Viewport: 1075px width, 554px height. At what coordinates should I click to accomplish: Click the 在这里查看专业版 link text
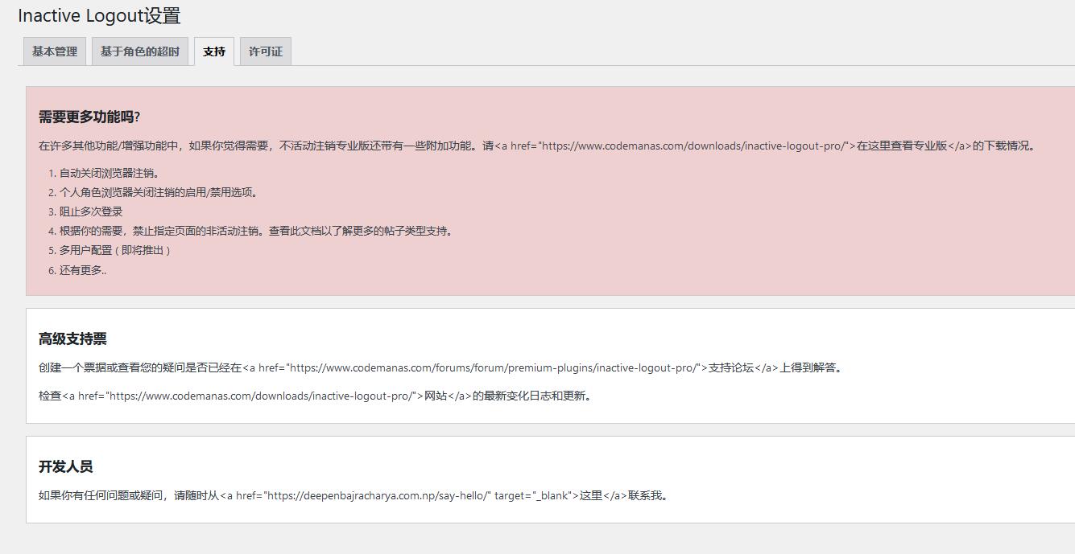click(901, 146)
